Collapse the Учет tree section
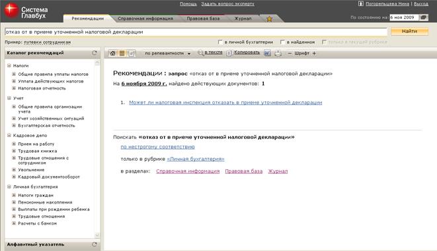This screenshot has width=437, height=251. tap(9, 98)
